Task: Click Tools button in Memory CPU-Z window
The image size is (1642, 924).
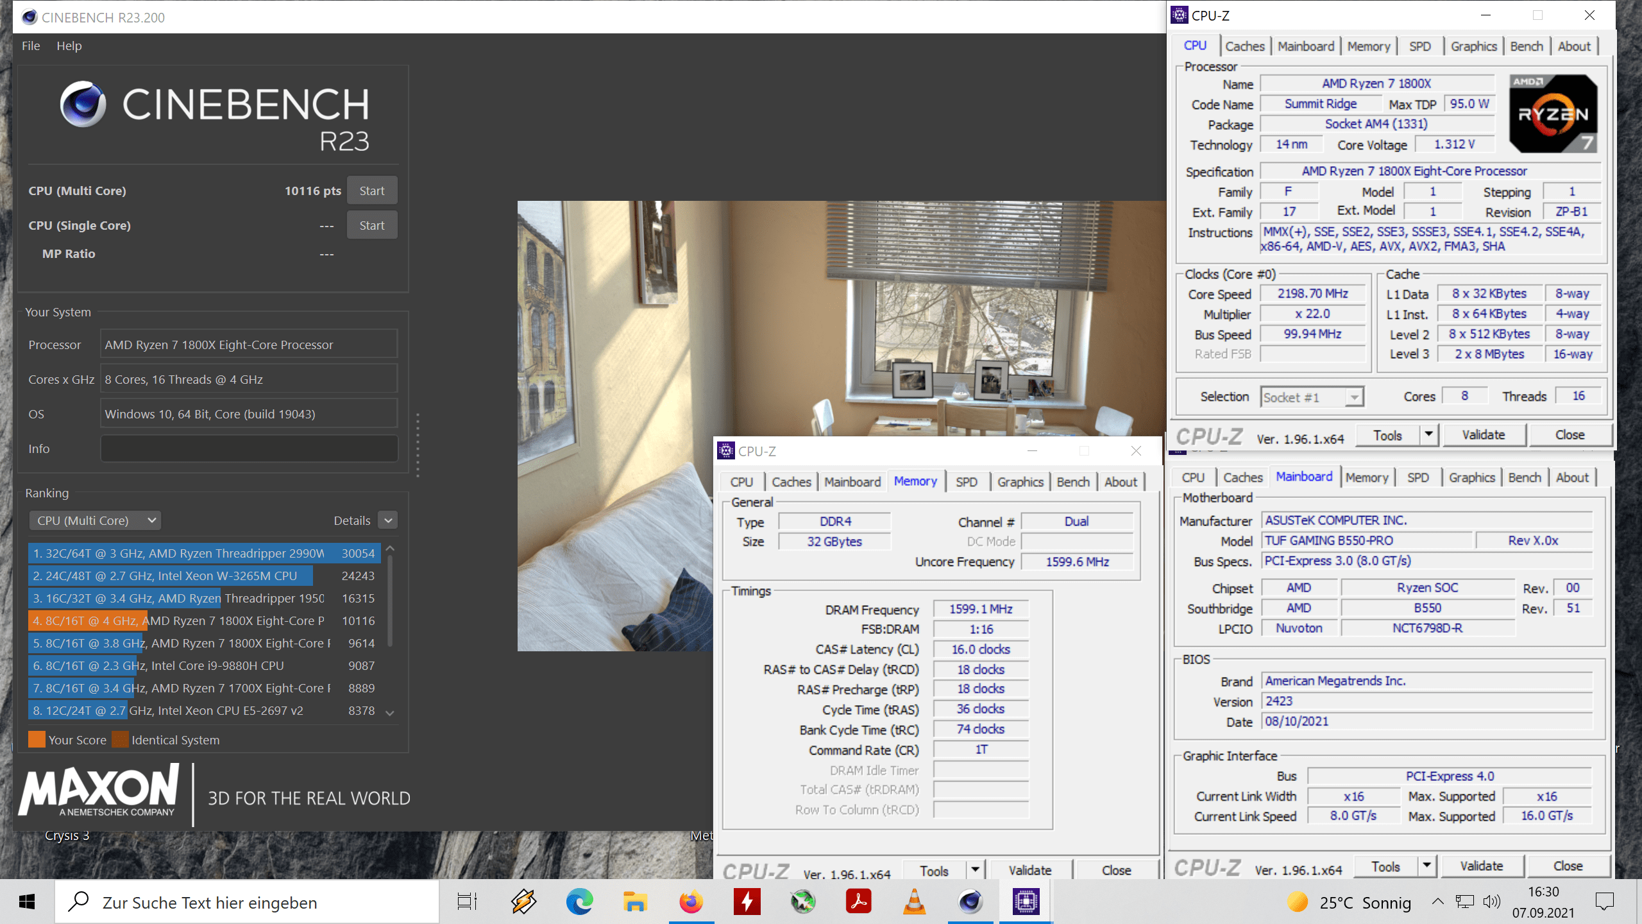Action: [934, 870]
